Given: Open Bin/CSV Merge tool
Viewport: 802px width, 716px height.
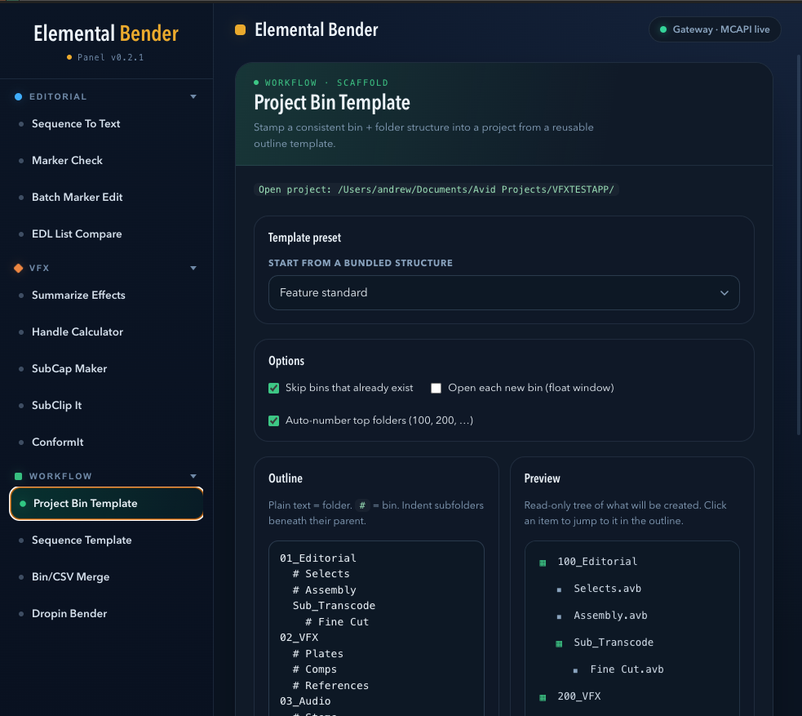Looking at the screenshot, I should tap(71, 576).
